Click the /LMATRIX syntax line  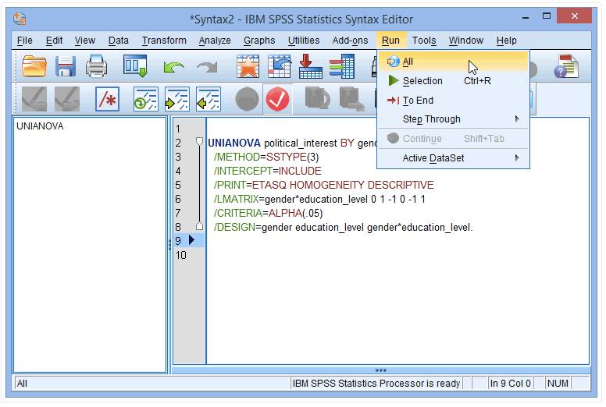pos(319,199)
